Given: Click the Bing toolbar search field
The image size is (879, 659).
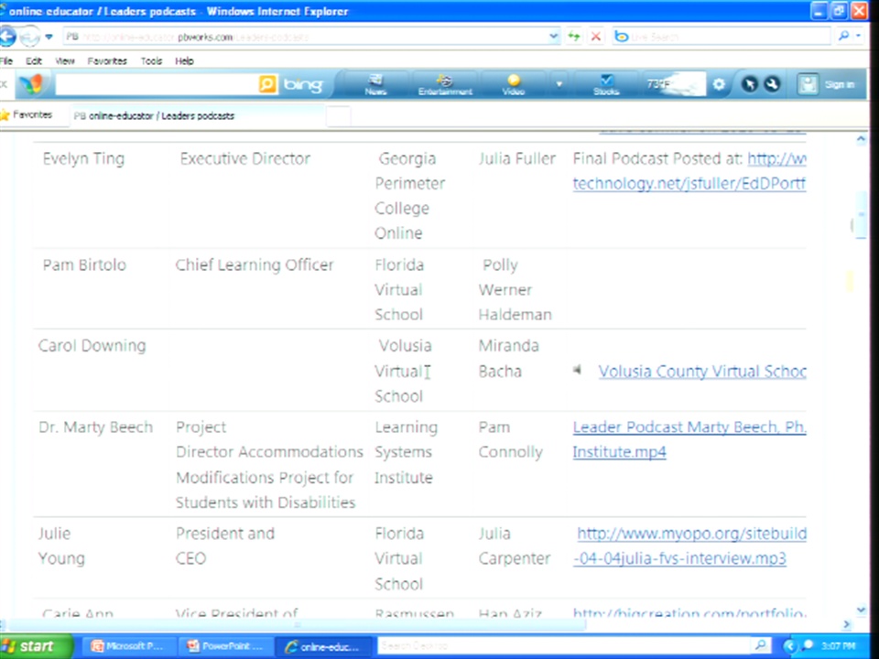Looking at the screenshot, I should [157, 85].
